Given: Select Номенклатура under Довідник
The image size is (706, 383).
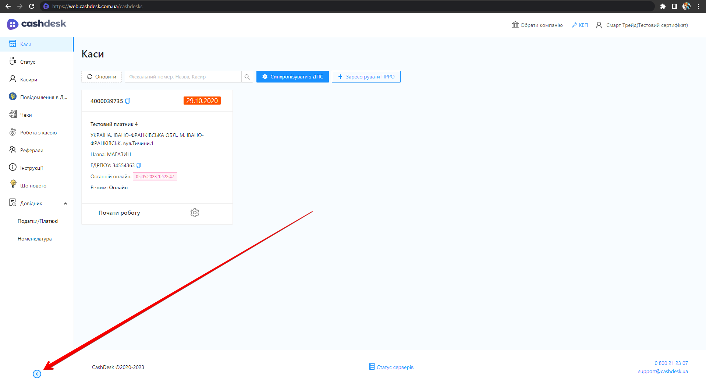Looking at the screenshot, I should point(35,239).
